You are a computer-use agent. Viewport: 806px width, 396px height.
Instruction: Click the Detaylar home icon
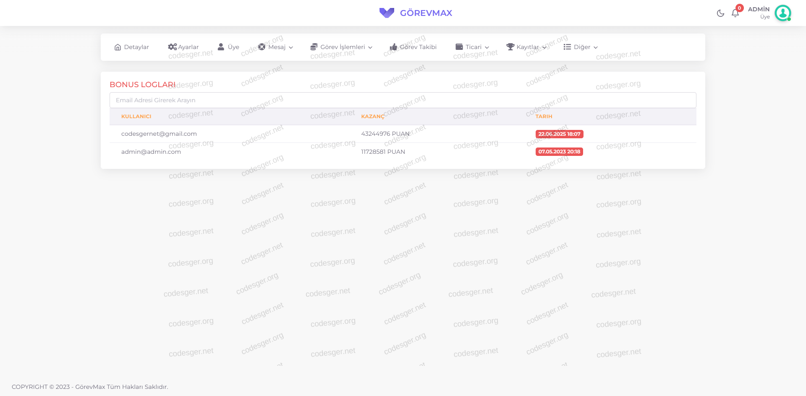(x=118, y=47)
